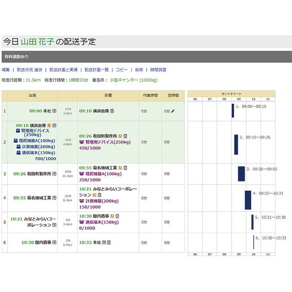Click 配 delivery icon next to 09:55 菊名機械工業
292x292 pixels.
(120, 168)
